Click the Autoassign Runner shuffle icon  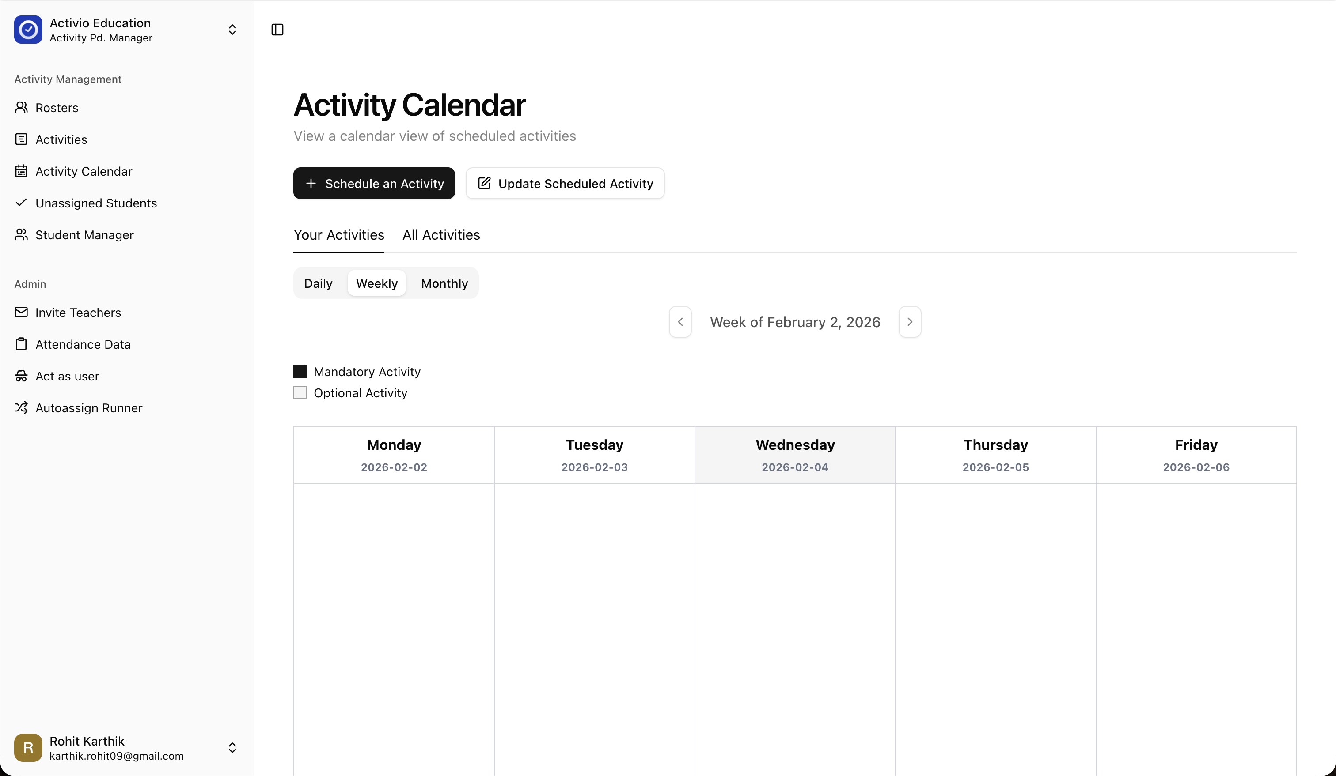pos(21,408)
